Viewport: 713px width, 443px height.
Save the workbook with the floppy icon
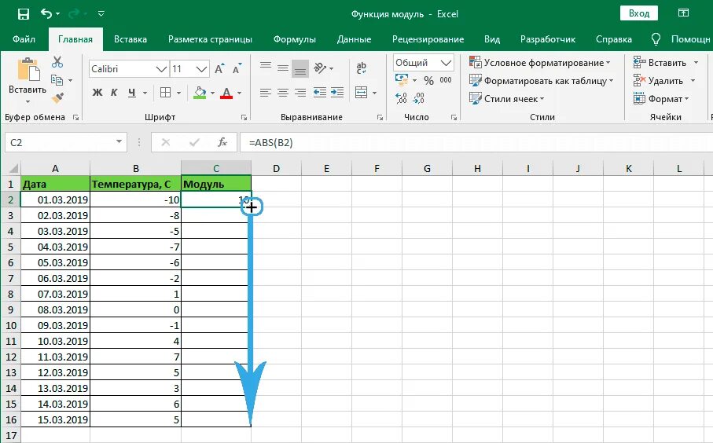tap(24, 14)
